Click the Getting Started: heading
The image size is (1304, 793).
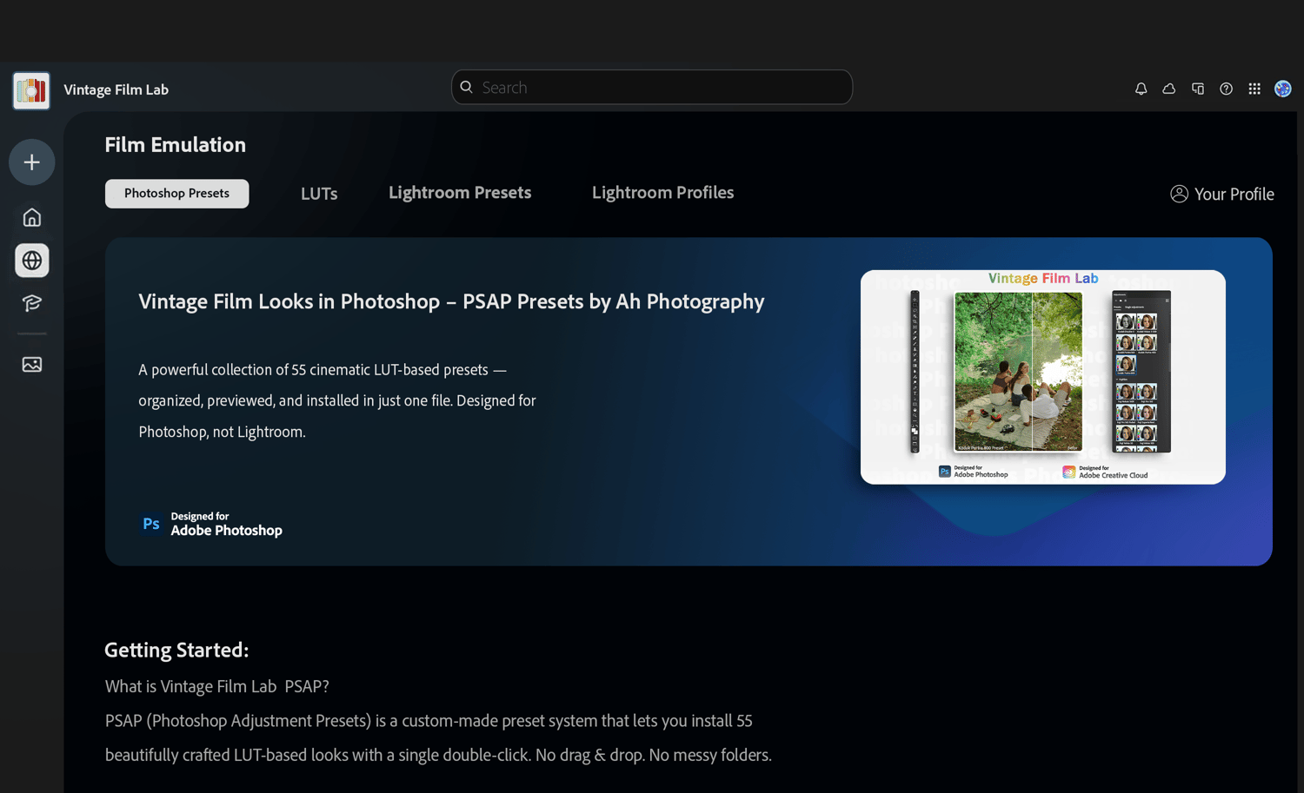click(x=176, y=650)
